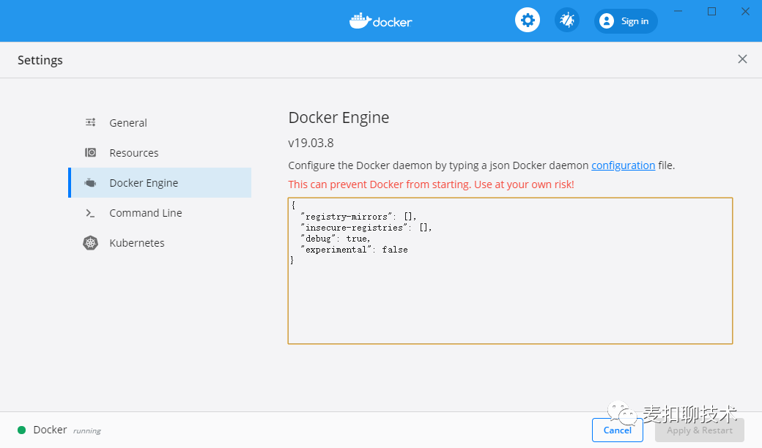Screen dimensions: 762x448
Task: Click the Apply & Restart button
Action: pyautogui.click(x=699, y=430)
